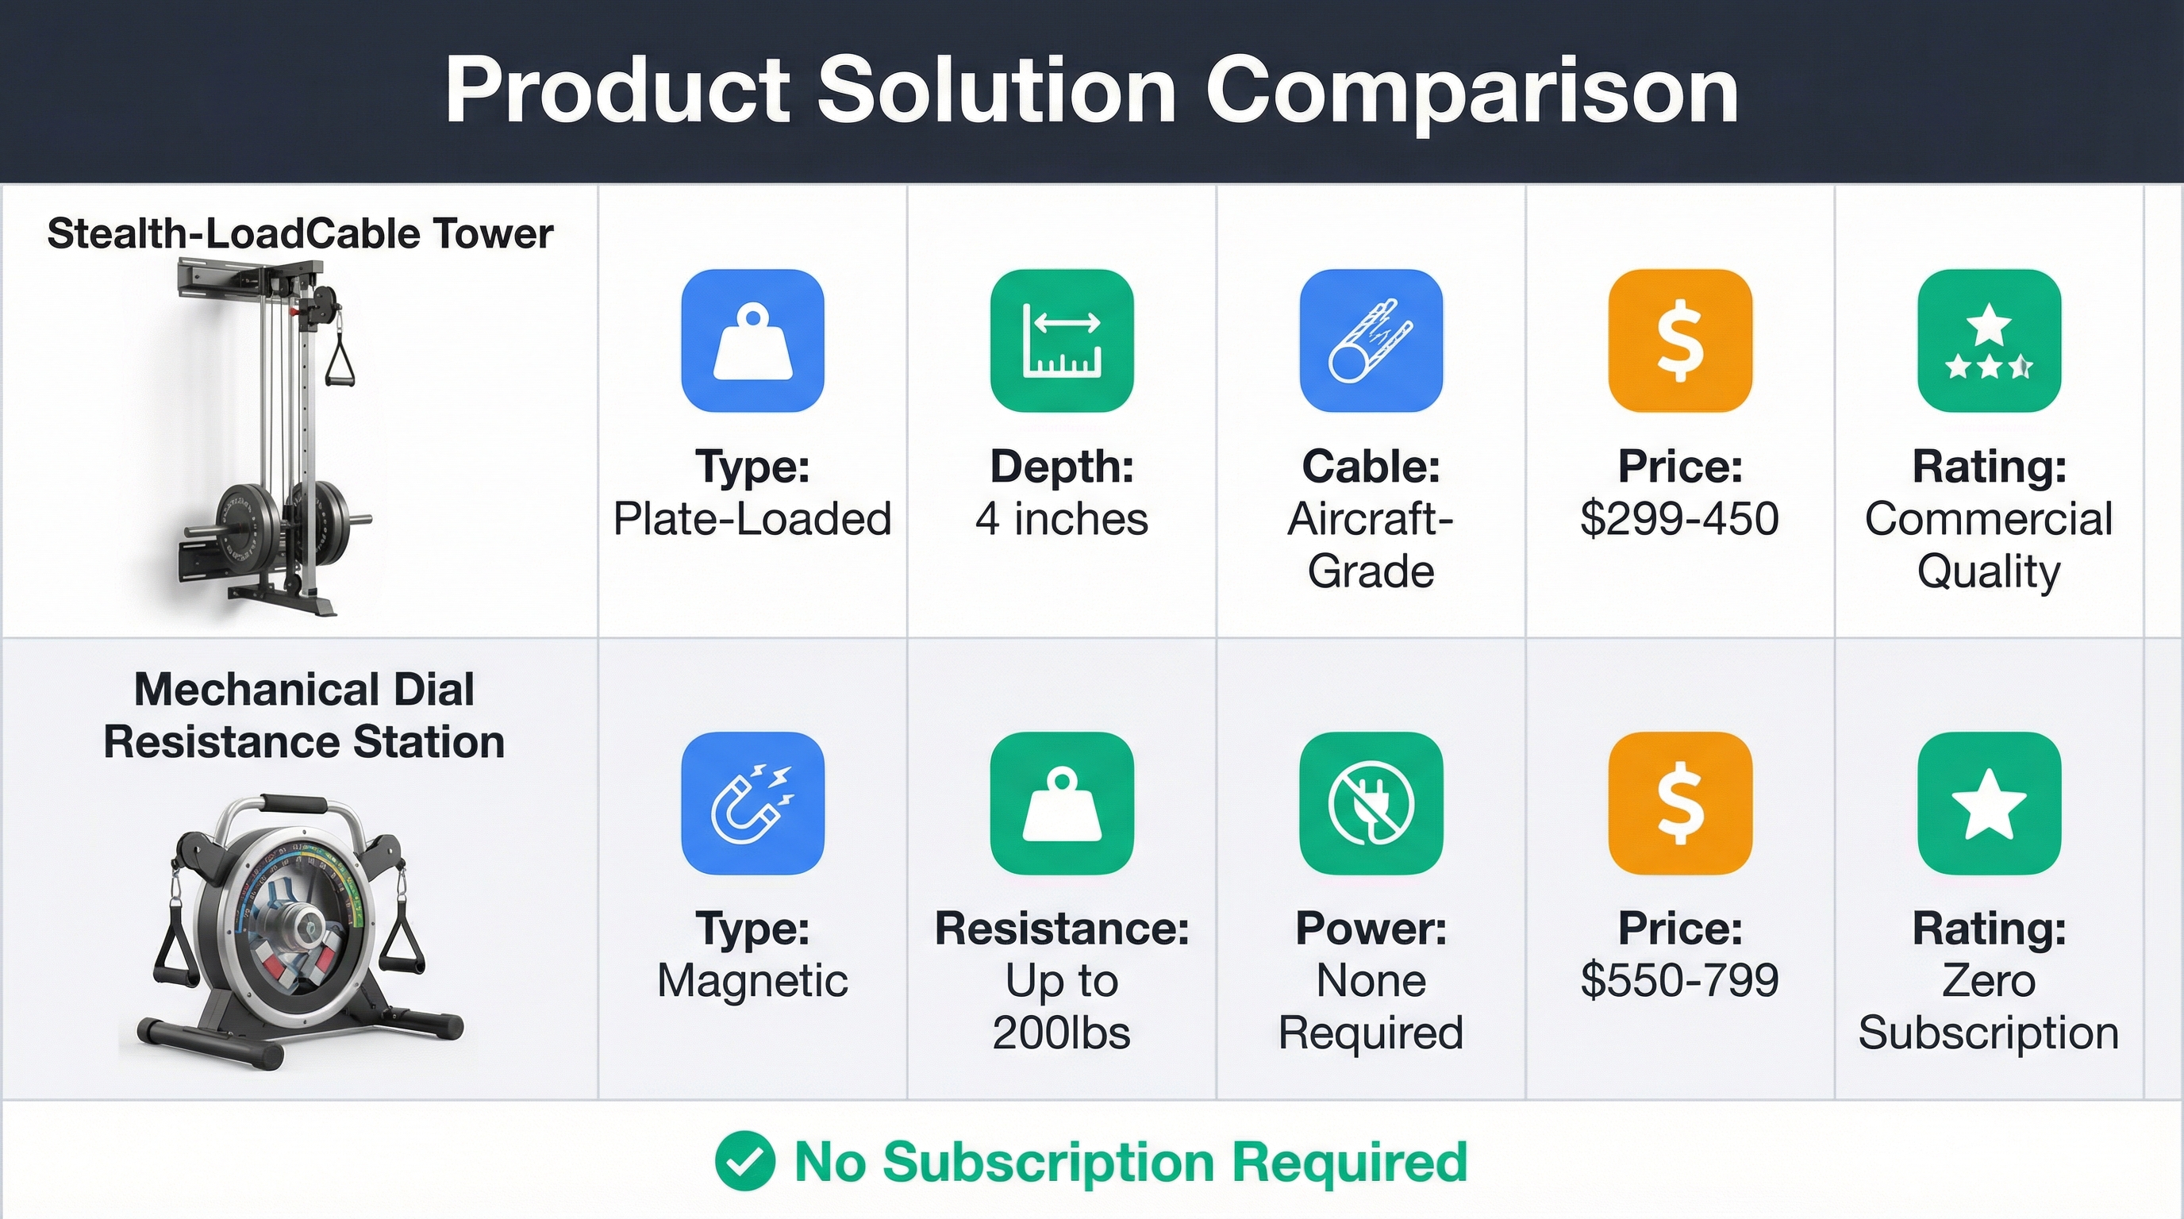Click the blue Cable icon

(1371, 340)
